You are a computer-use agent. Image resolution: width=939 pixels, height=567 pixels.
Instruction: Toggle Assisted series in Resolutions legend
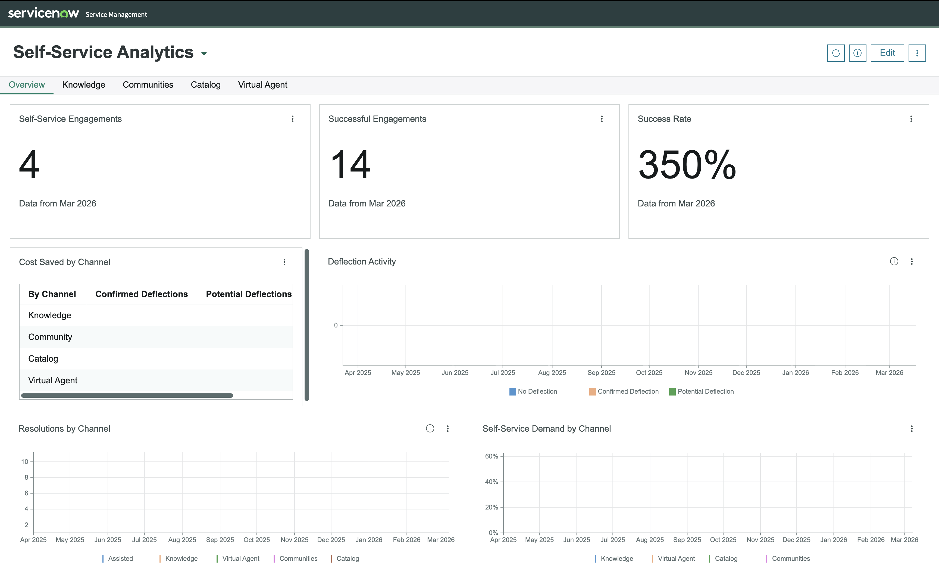pos(117,558)
